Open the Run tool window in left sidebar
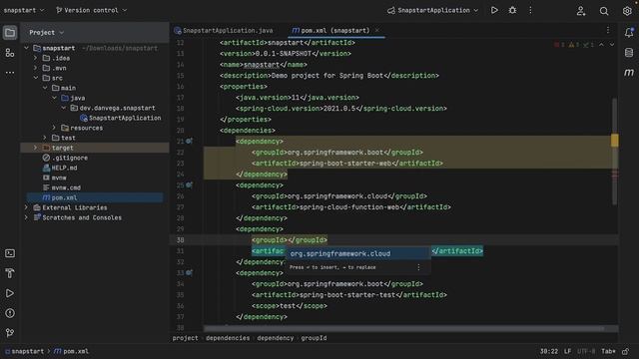Image resolution: width=639 pixels, height=359 pixels. pyautogui.click(x=10, y=293)
